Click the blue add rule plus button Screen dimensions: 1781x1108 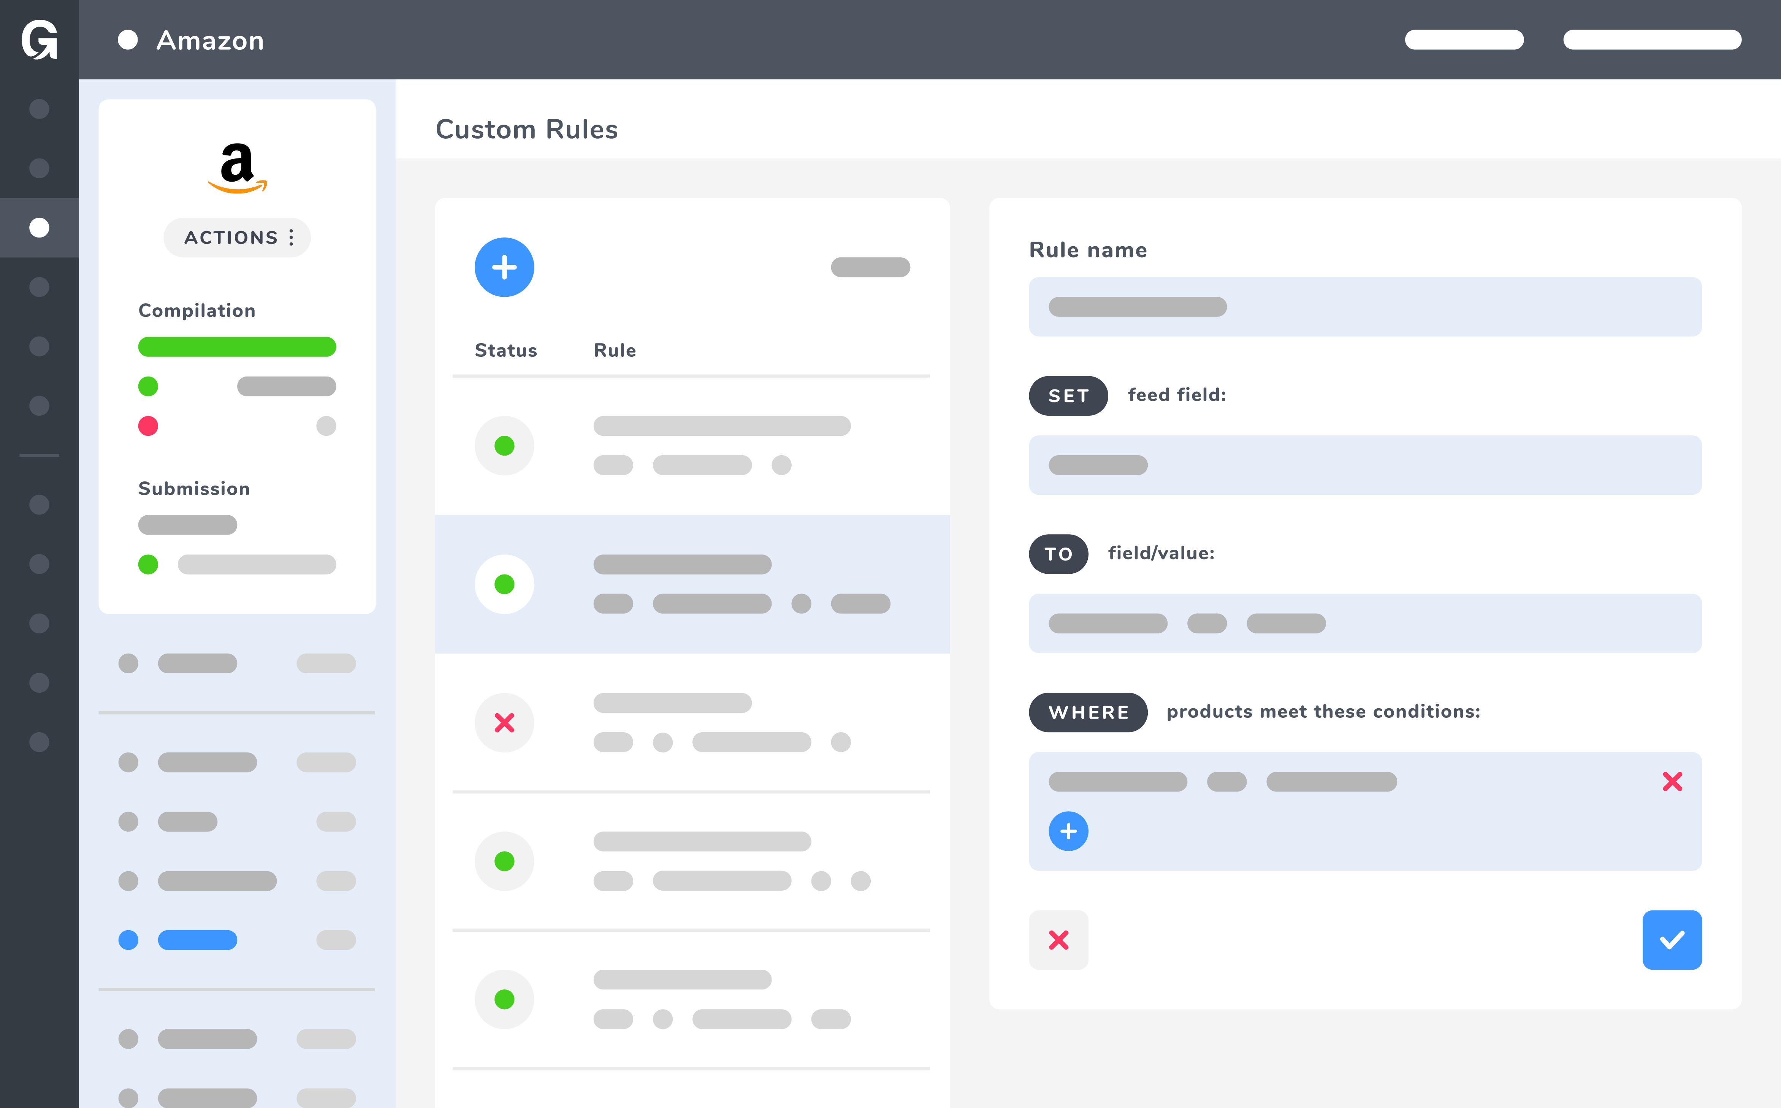click(504, 268)
